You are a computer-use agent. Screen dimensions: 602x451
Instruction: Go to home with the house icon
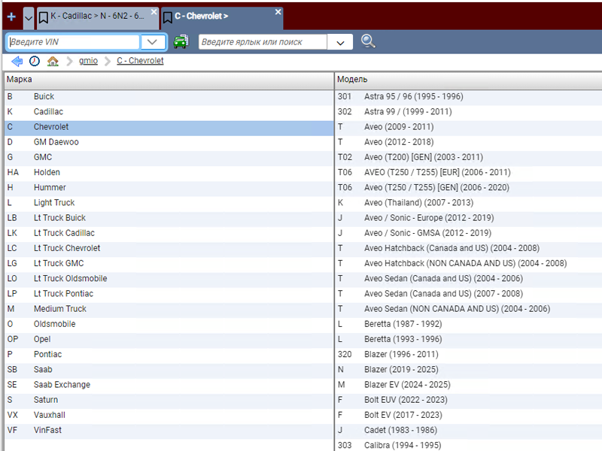pos(53,61)
